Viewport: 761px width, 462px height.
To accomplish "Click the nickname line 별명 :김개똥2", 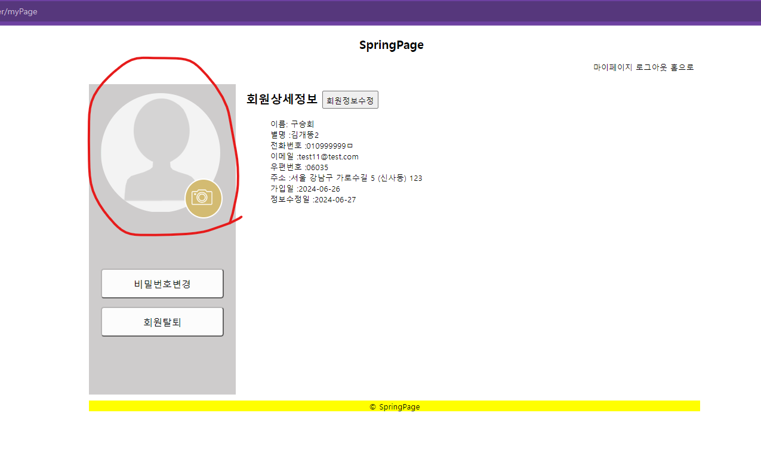I will pyautogui.click(x=295, y=135).
